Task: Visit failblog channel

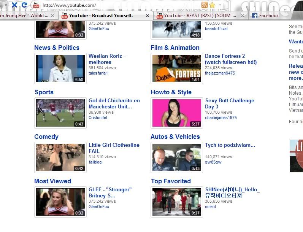Action: [x=95, y=162]
